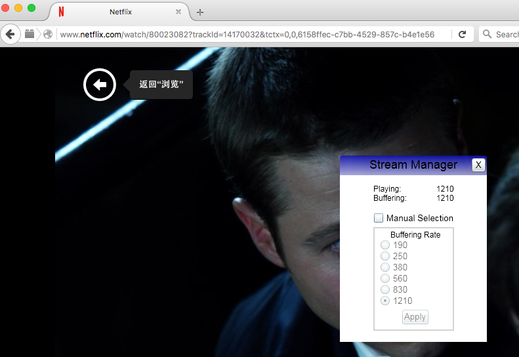Open a new tab with plus icon
The height and width of the screenshot is (357, 519).
point(200,12)
